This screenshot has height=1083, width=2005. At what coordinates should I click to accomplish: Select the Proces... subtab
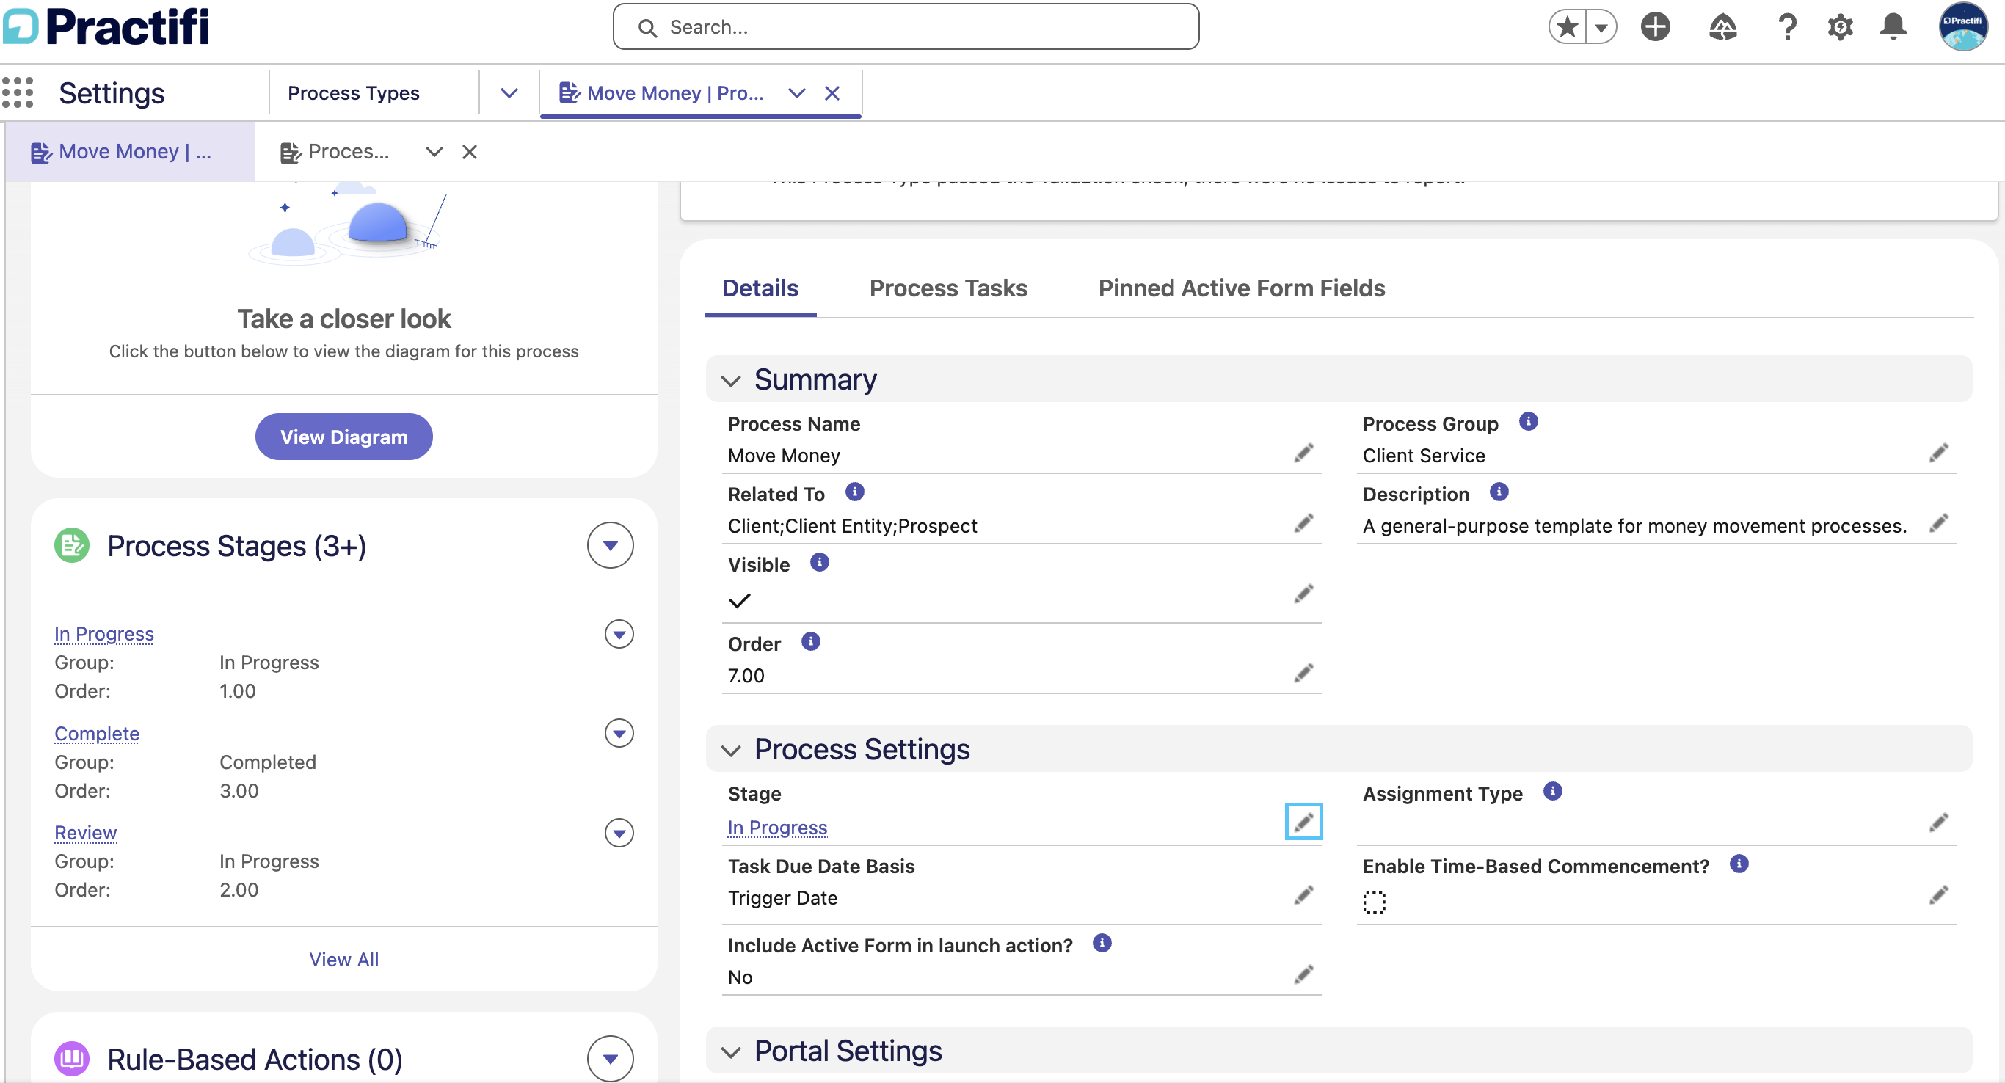click(335, 152)
